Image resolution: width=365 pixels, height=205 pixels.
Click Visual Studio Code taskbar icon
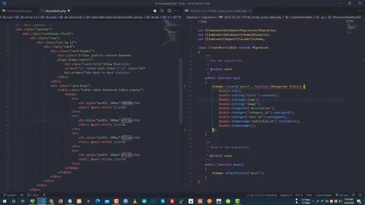[42, 201]
